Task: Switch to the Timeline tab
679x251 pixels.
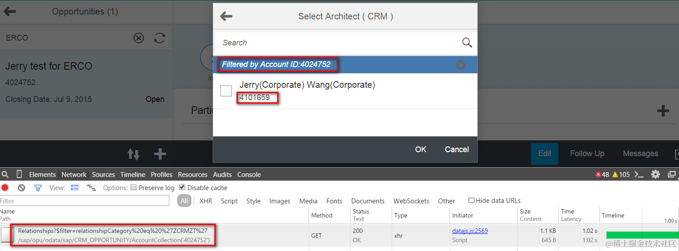Action: [133, 174]
